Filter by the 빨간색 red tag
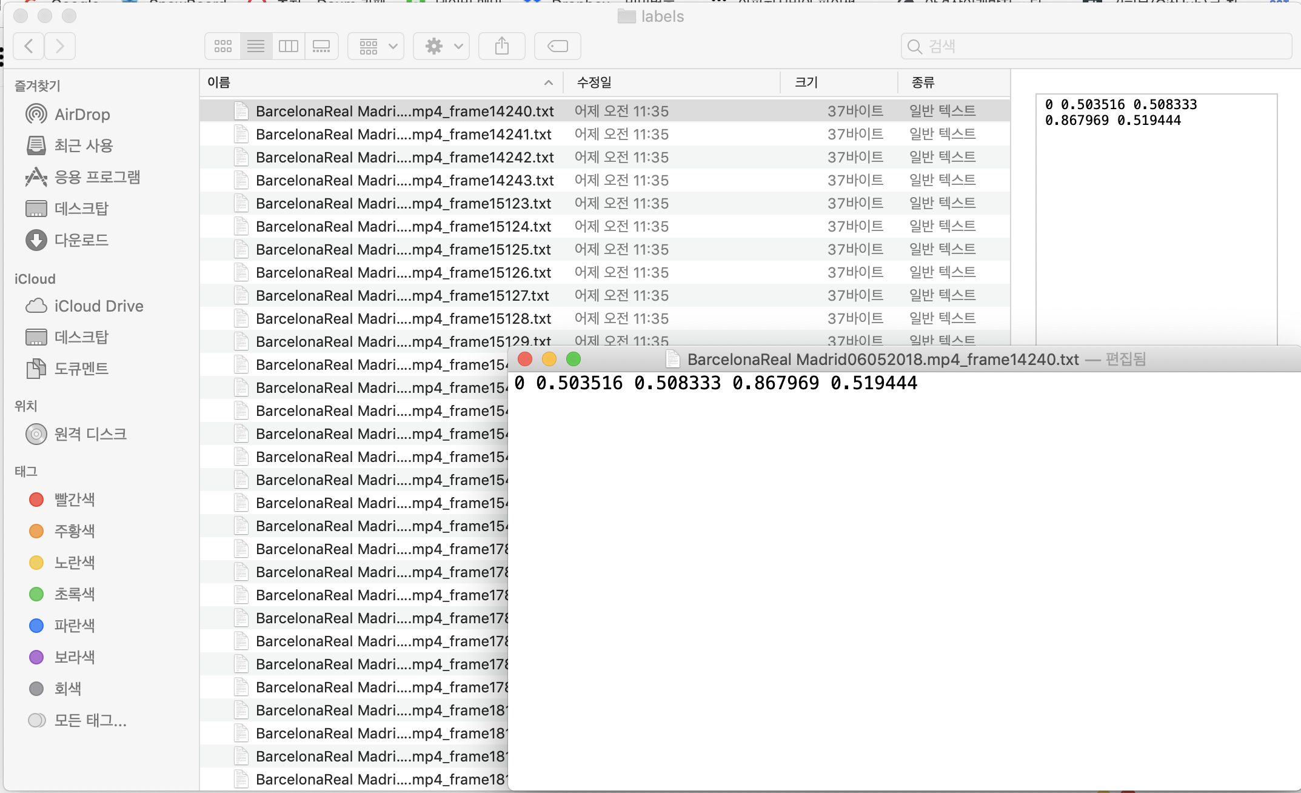 (x=74, y=500)
